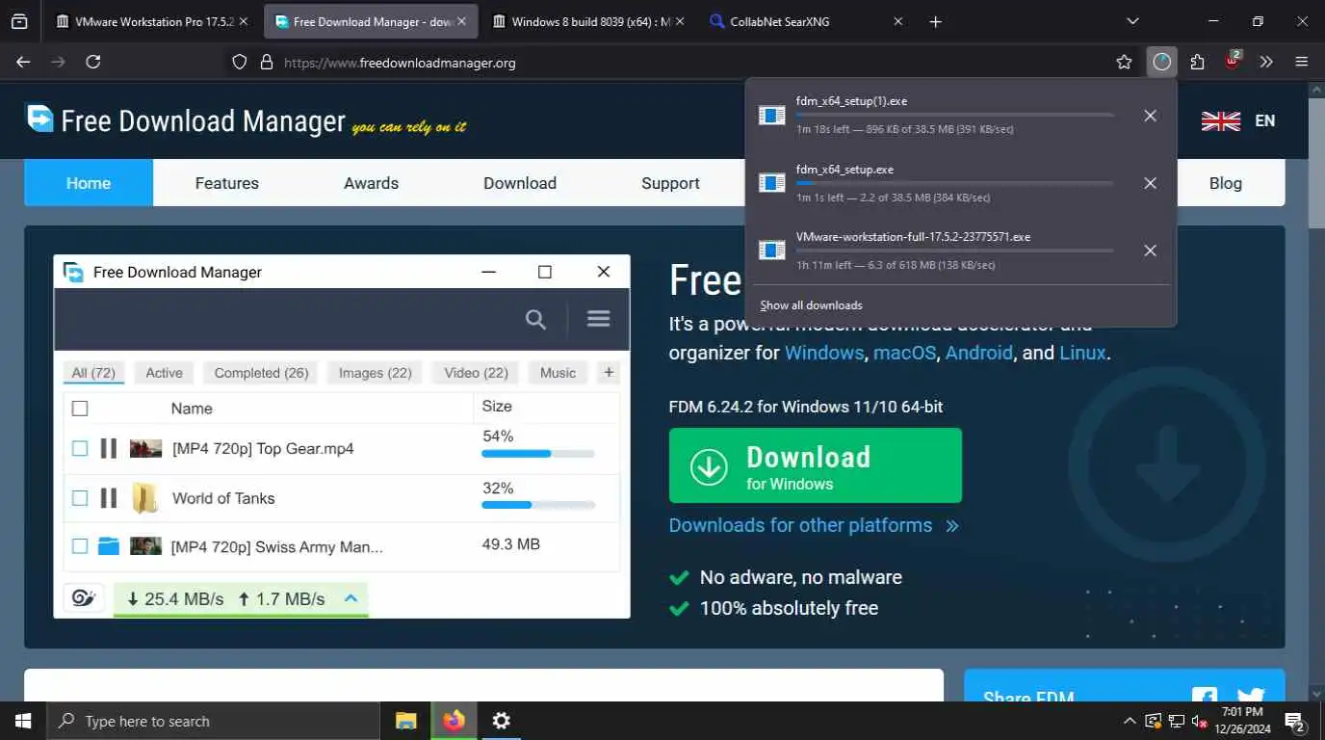
Task: Open Extensions puzzle-piece icon
Action: [1197, 62]
